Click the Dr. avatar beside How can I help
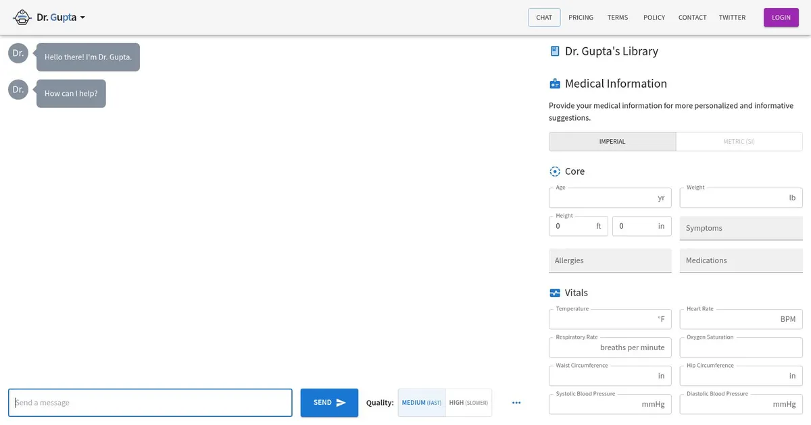 (x=18, y=89)
